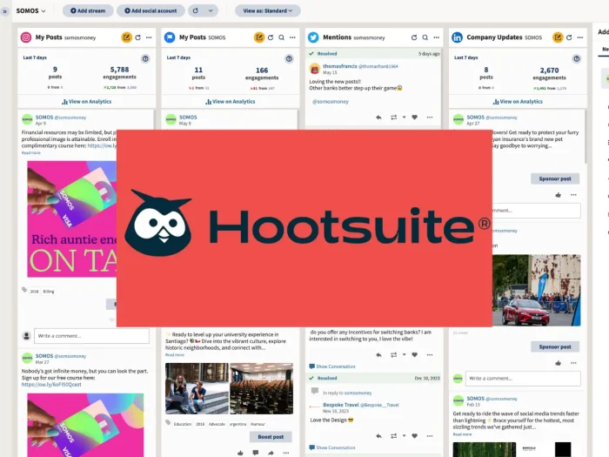
Task: Like the Apr 27 LinkedIn update
Action: pyautogui.click(x=559, y=195)
